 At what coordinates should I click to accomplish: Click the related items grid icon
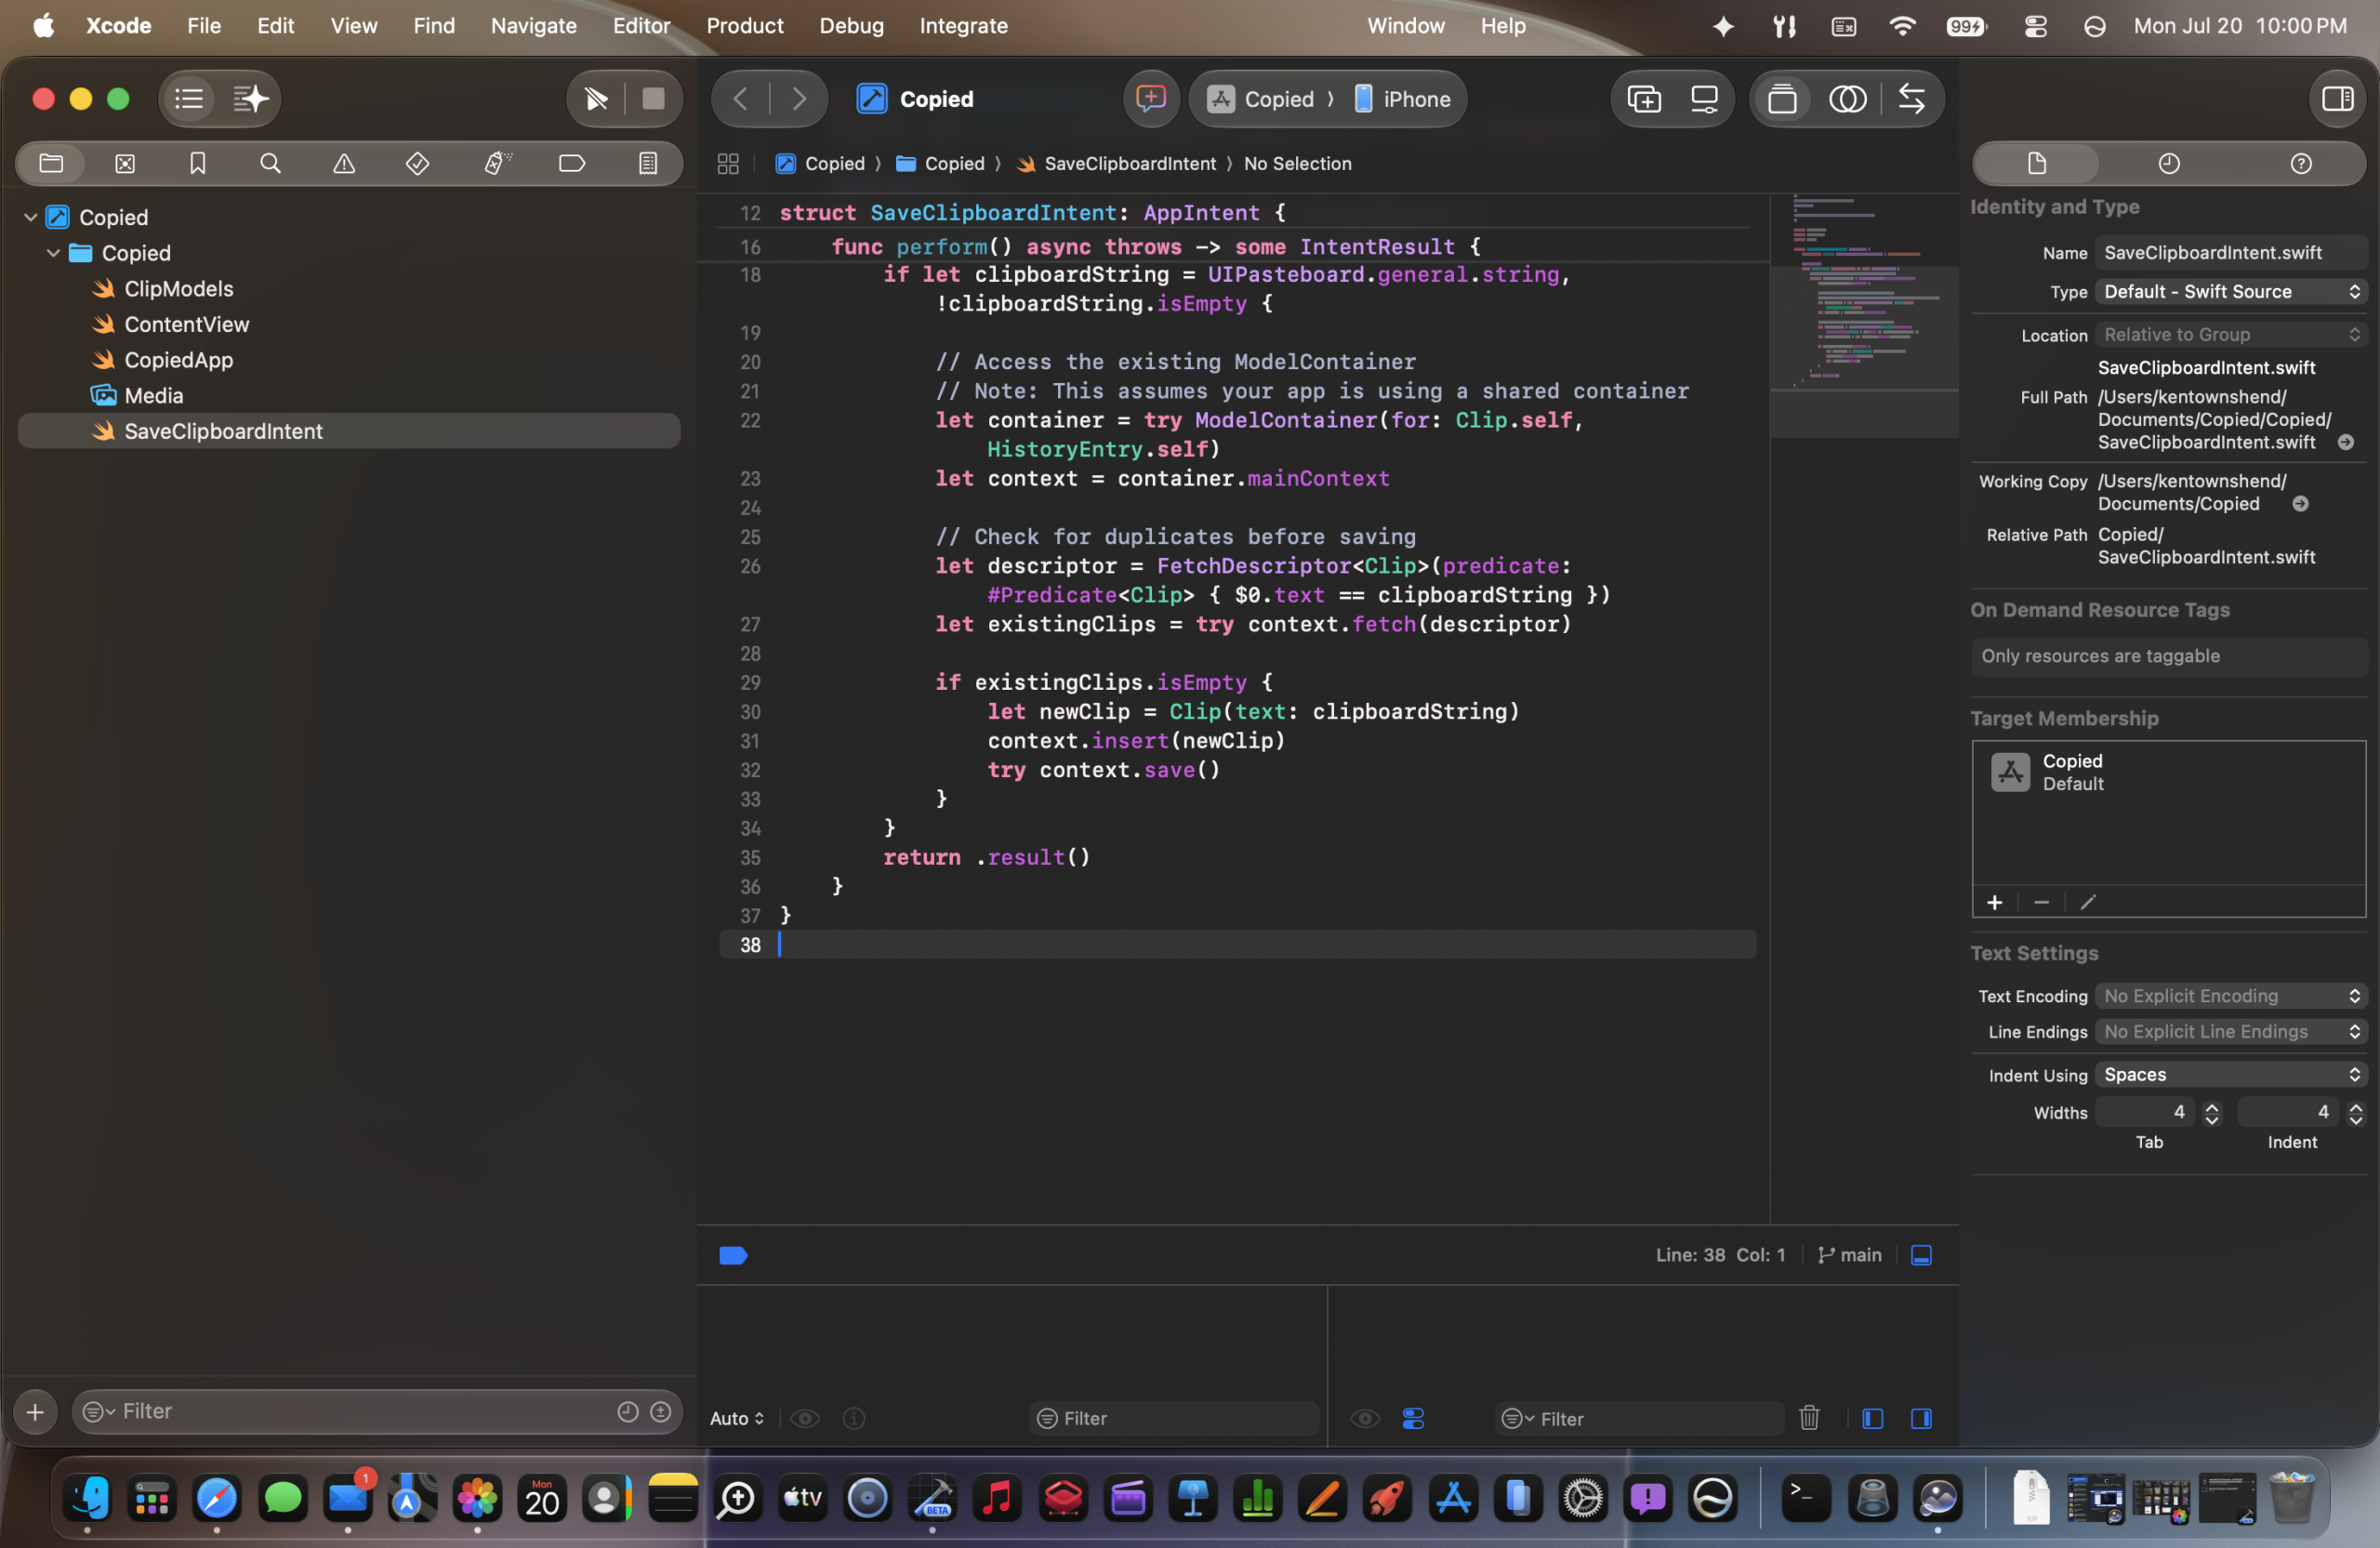click(x=728, y=164)
